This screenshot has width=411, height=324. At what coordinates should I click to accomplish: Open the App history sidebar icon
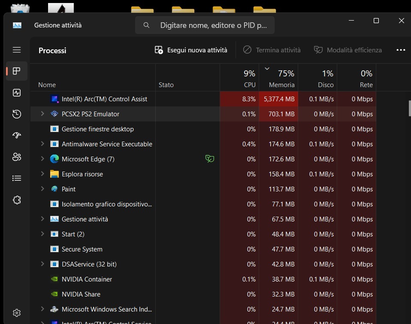pyautogui.click(x=17, y=114)
